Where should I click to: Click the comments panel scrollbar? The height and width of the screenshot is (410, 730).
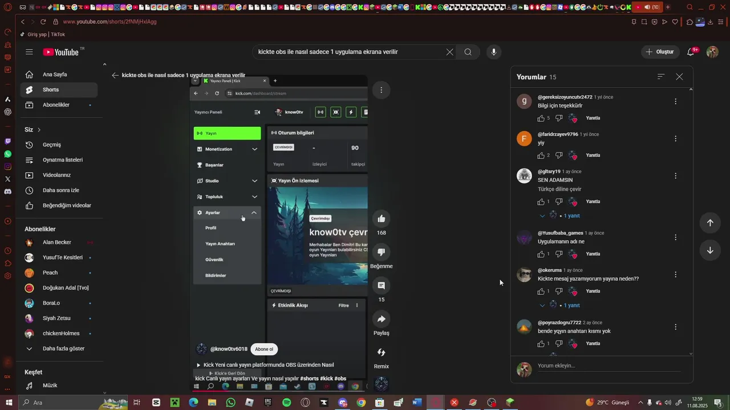click(691, 221)
